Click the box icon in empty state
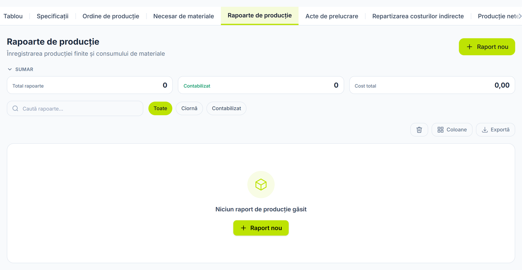Screen dimensions: 522x270 [261, 185]
